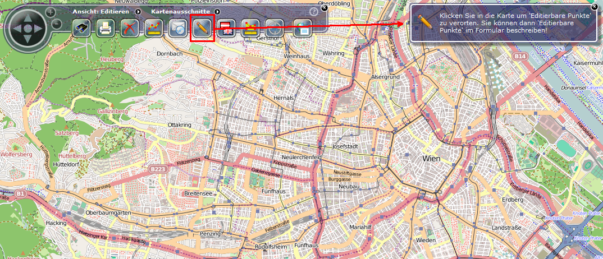Activate the pencil edit points tool

pyautogui.click(x=202, y=29)
